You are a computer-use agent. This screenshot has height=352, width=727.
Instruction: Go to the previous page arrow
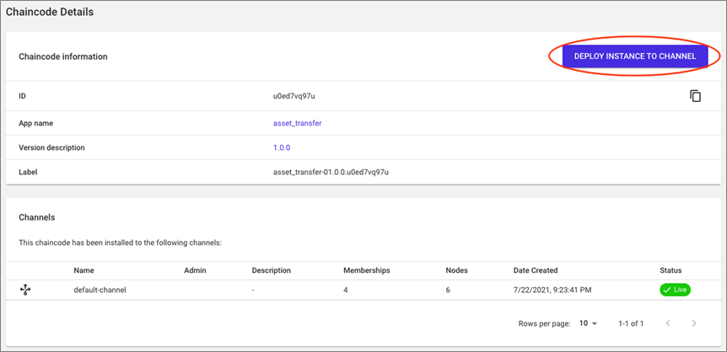pos(668,323)
